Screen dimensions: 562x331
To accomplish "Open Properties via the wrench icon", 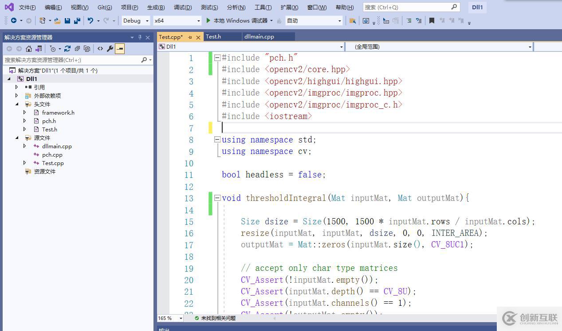I will [110, 49].
